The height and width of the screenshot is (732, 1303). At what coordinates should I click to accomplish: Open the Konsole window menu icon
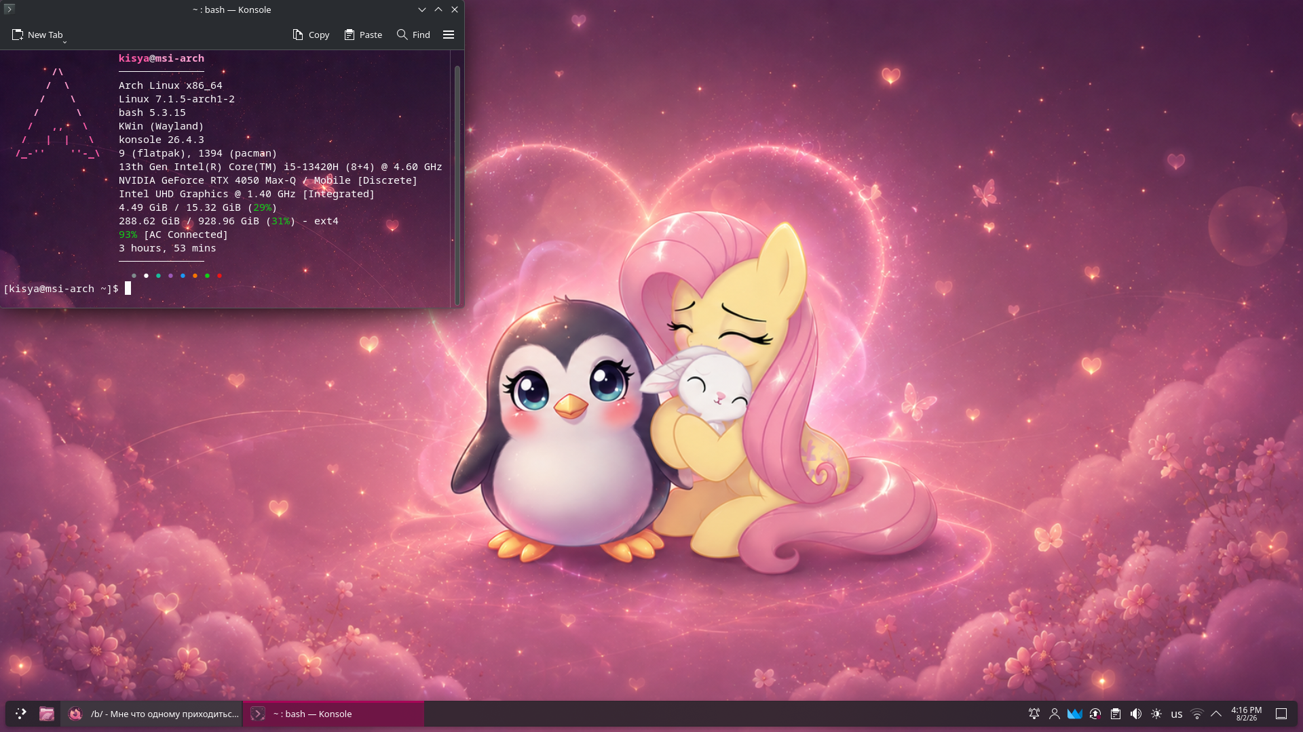(10, 9)
